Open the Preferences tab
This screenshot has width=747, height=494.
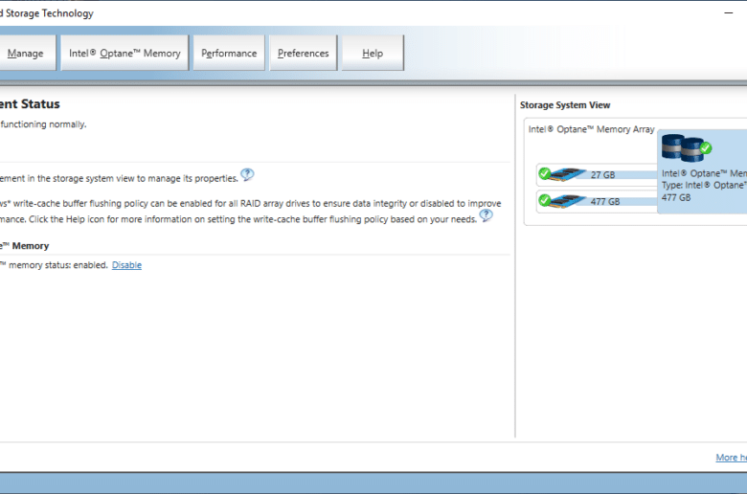(x=303, y=53)
